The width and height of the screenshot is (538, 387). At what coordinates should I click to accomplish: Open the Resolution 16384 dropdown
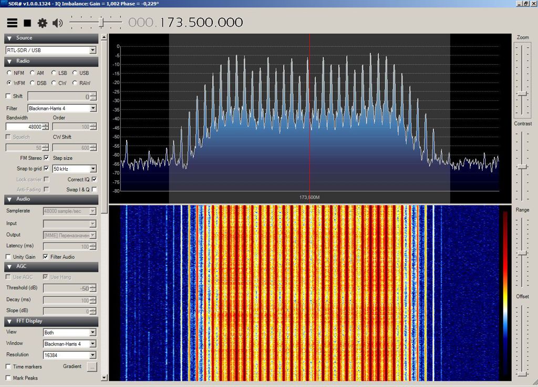tap(70, 355)
